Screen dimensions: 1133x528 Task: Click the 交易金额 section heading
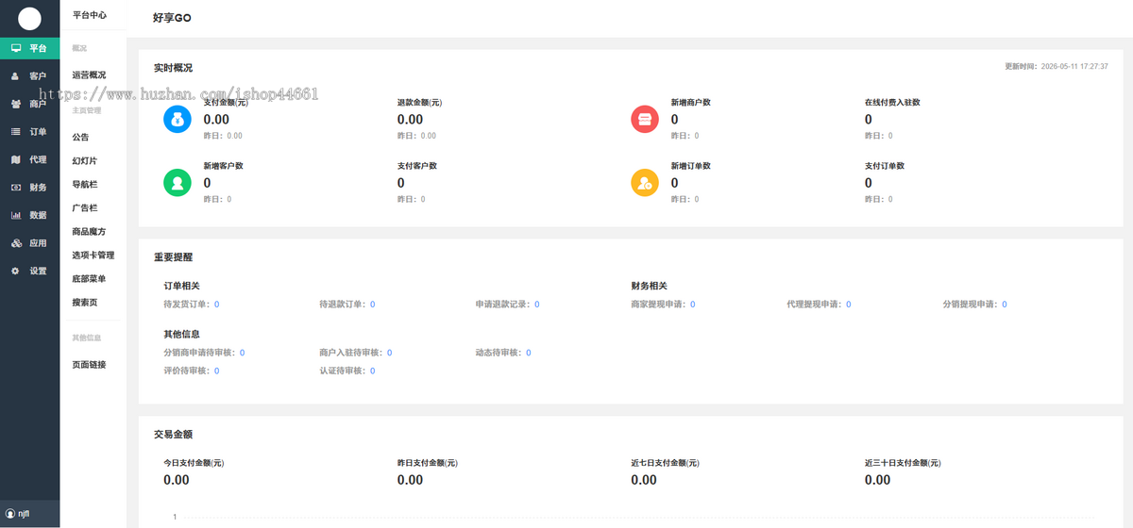(x=173, y=435)
